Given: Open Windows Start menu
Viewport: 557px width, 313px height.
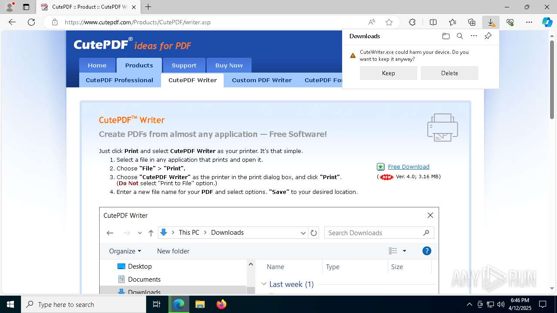Looking at the screenshot, I should 10,304.
